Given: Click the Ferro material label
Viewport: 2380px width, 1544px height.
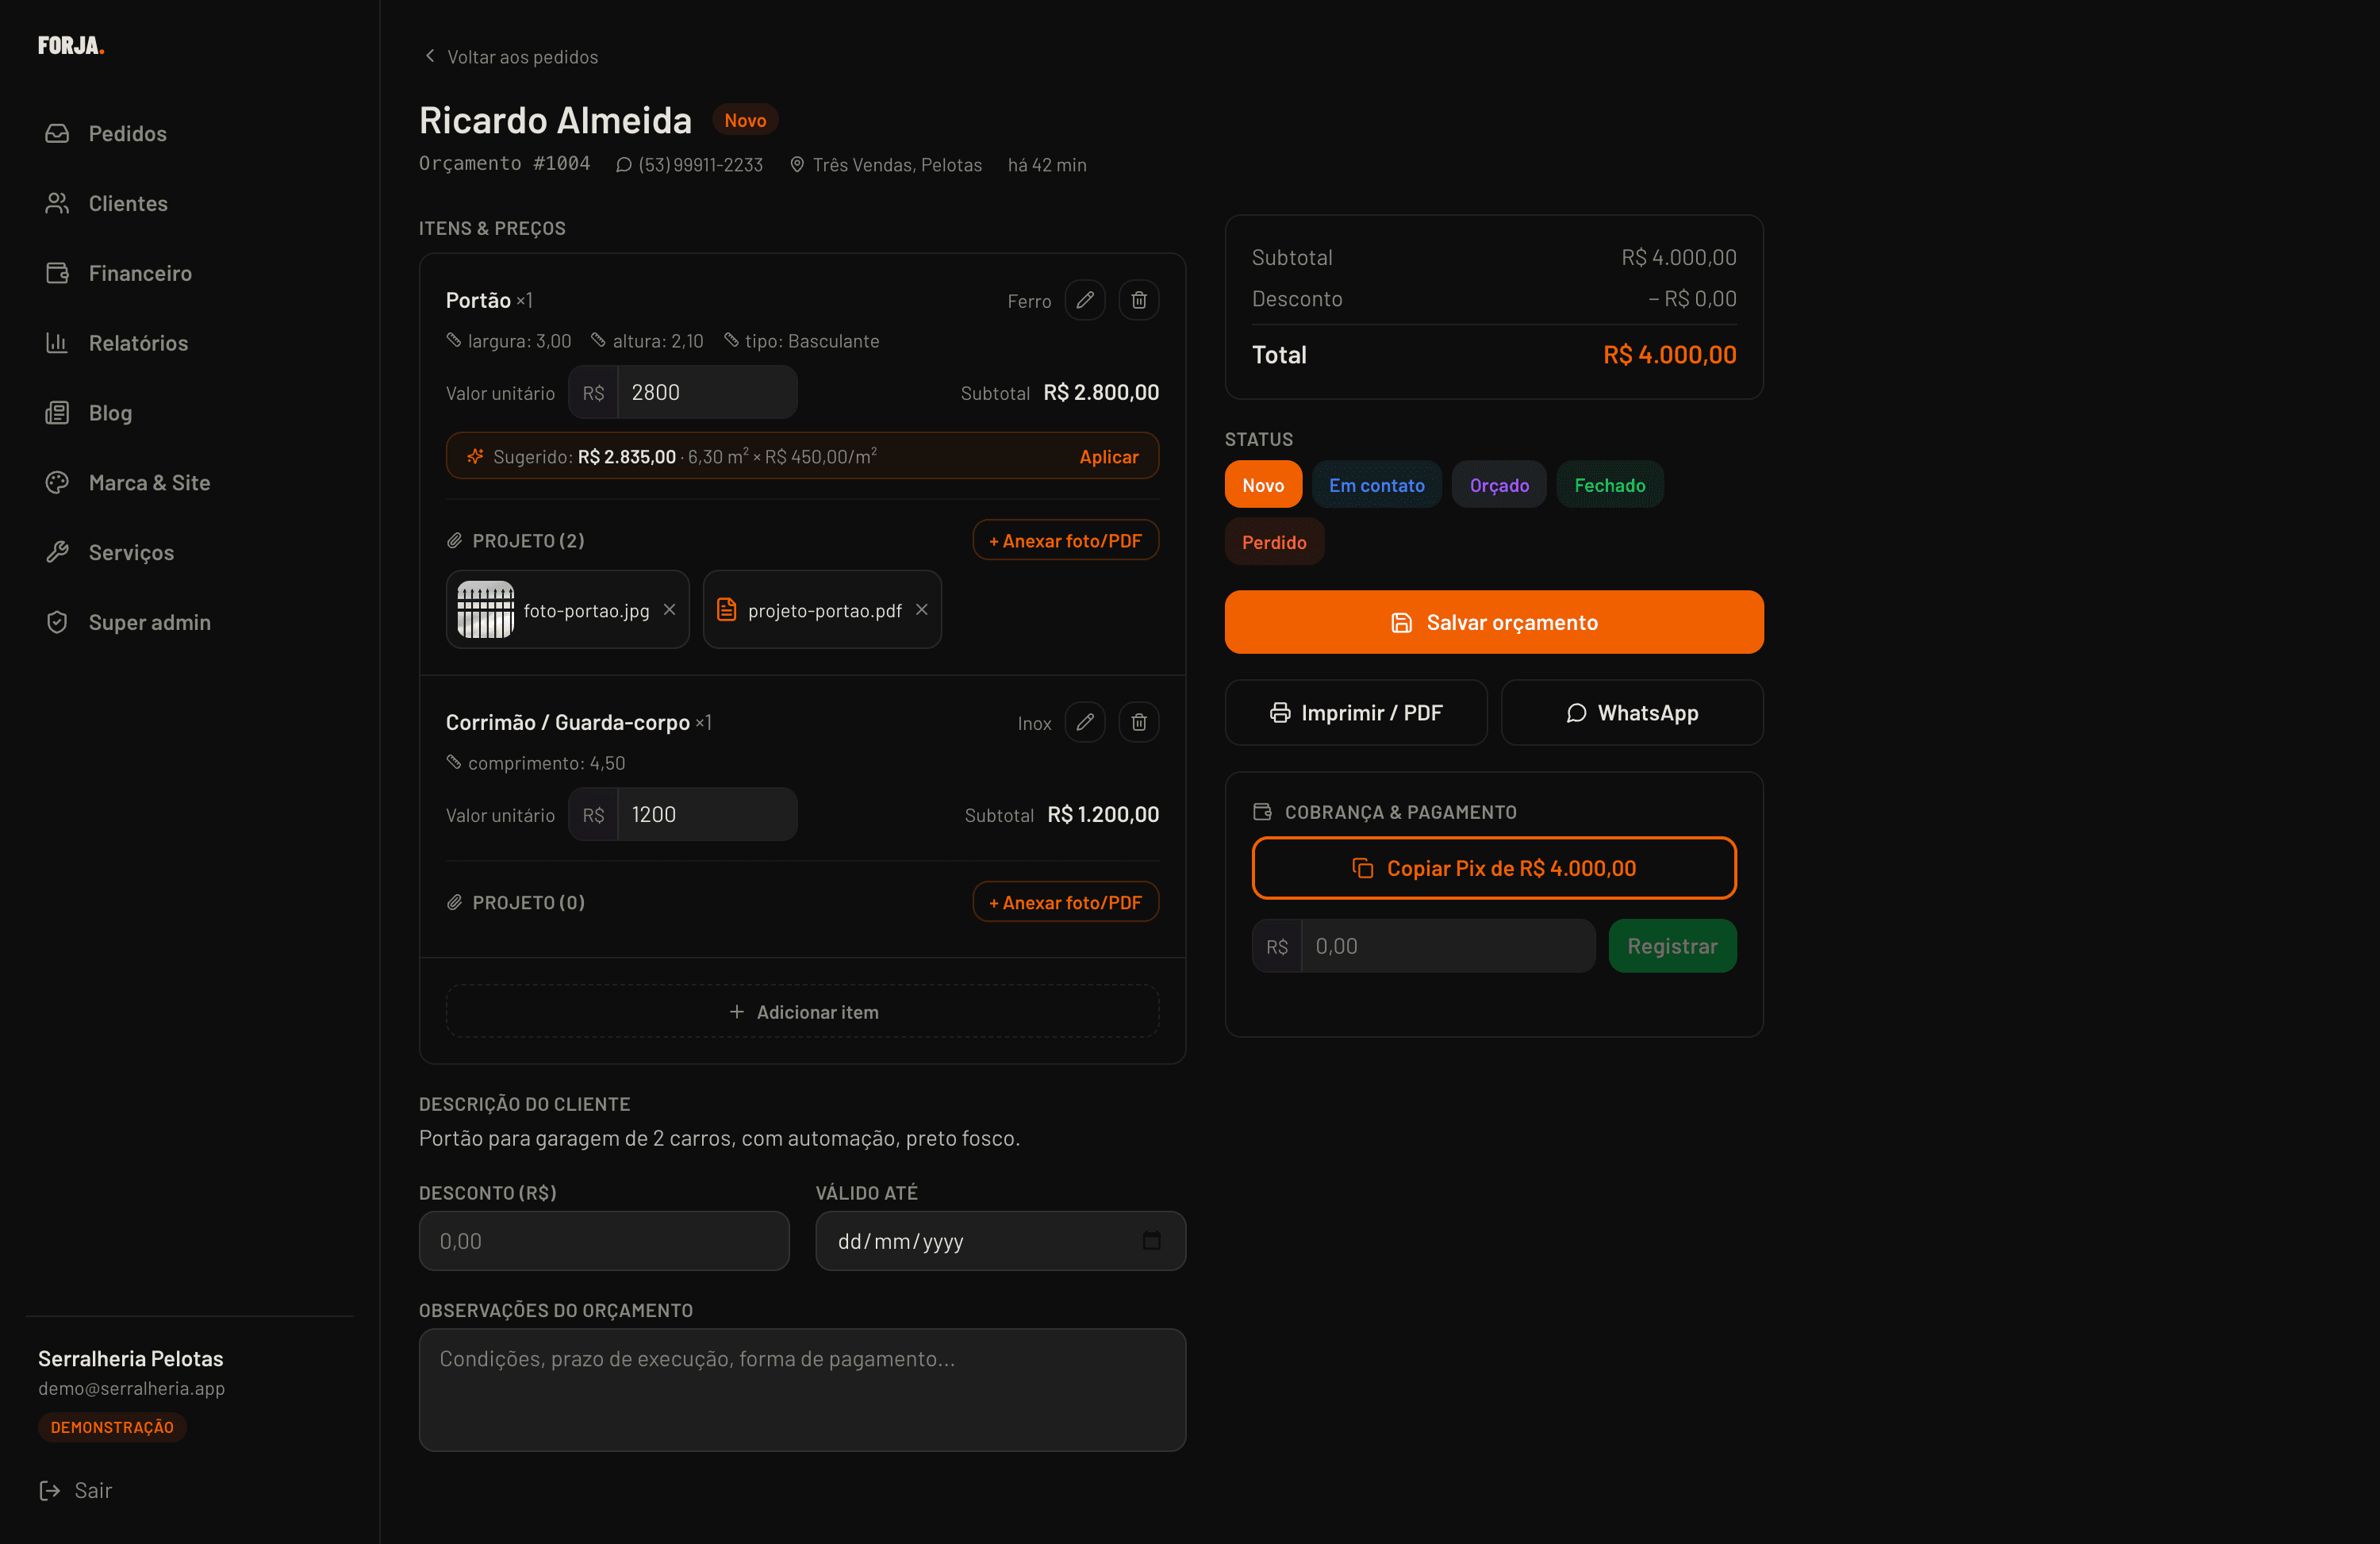Looking at the screenshot, I should click(x=1029, y=301).
